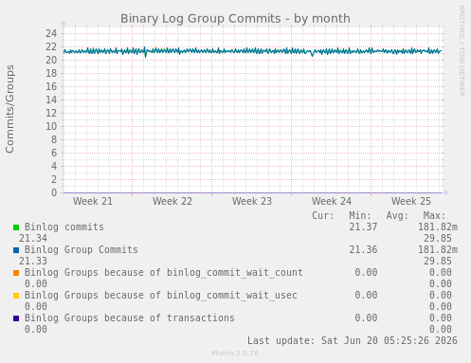
Task: Click the graph title 'Binary Log Group Commits - by month'
Action: click(x=235, y=19)
